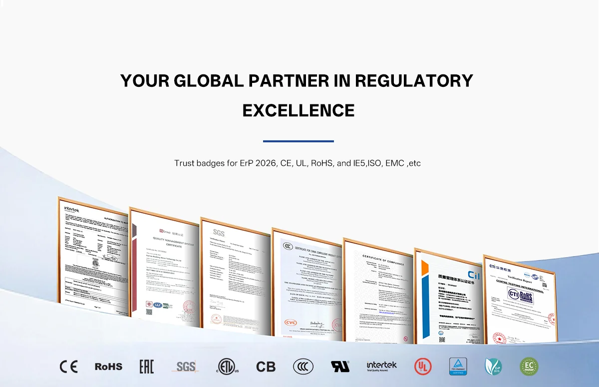
Task: Click the Intertek Total Quality logo
Action: 382,366
